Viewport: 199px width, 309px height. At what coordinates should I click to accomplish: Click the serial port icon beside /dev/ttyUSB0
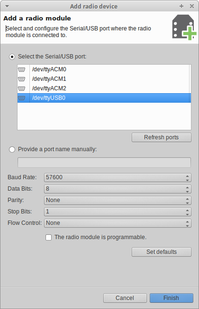(22, 98)
